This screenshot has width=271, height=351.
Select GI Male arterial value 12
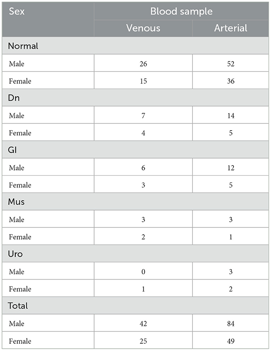231,168
